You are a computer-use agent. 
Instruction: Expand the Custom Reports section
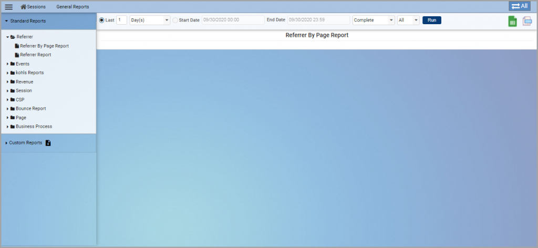coord(6,143)
